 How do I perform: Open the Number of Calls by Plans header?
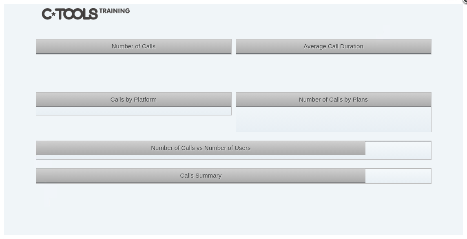click(x=333, y=100)
